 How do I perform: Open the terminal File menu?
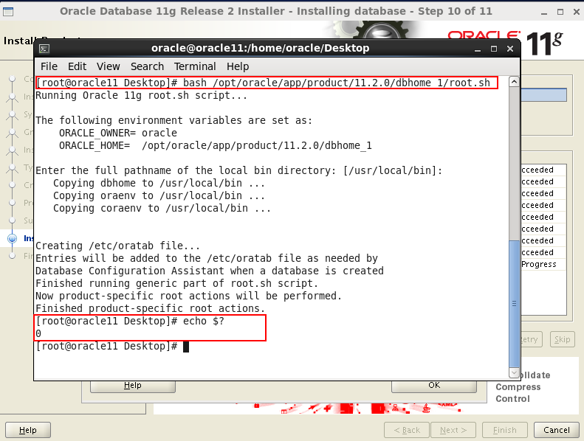(x=49, y=66)
